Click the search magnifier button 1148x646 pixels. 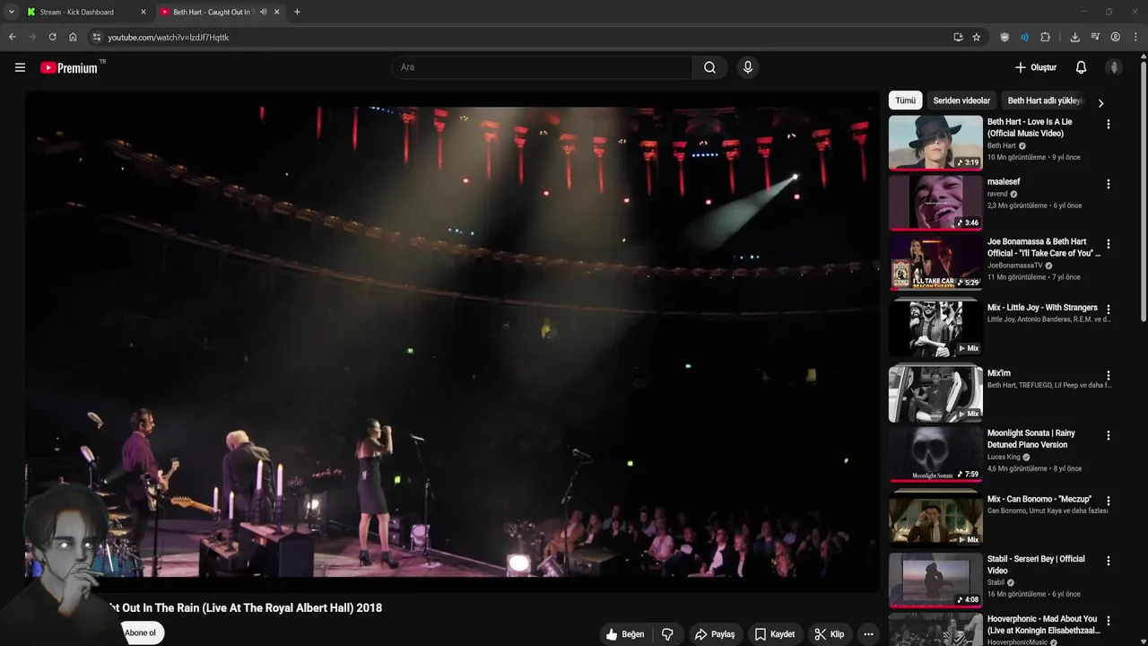(709, 67)
